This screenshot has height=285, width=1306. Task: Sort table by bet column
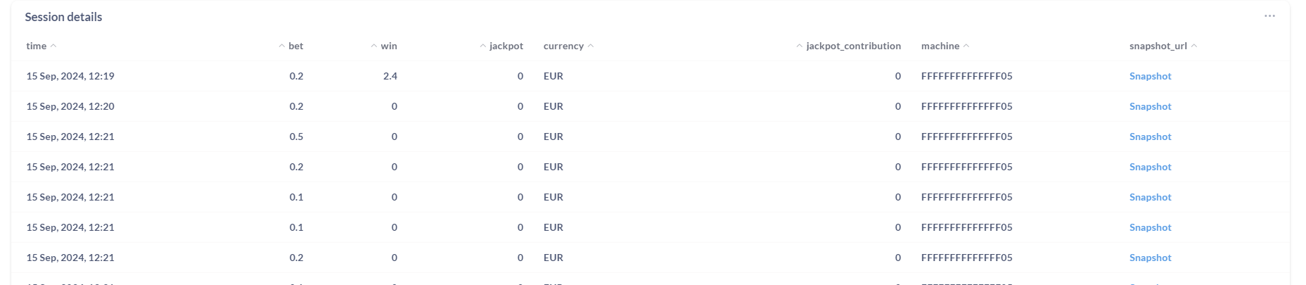point(295,46)
